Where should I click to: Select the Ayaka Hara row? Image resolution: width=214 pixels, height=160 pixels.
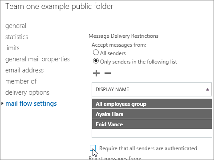[x=152, y=114]
